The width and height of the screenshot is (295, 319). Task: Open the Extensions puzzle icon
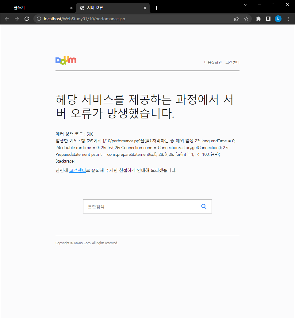tap(259, 19)
